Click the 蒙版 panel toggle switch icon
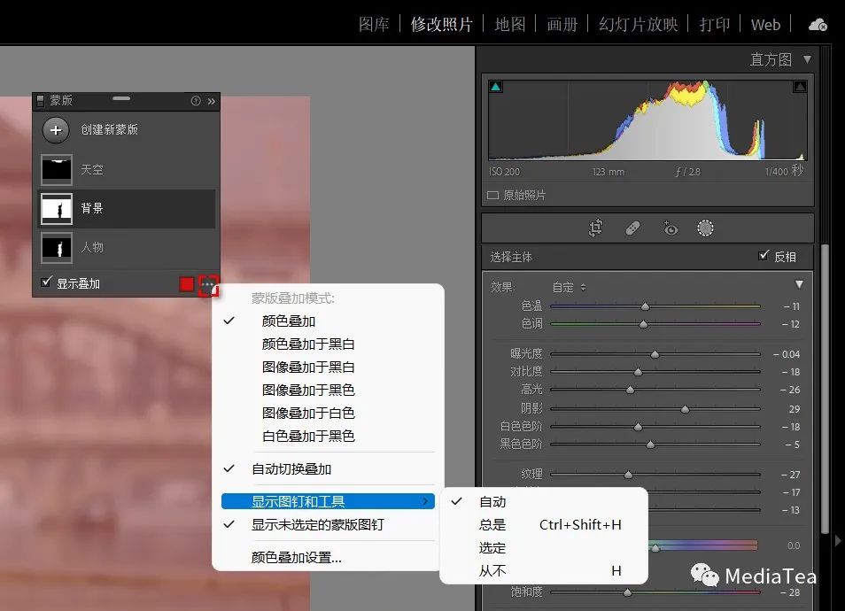The height and width of the screenshot is (611, 845). click(41, 100)
